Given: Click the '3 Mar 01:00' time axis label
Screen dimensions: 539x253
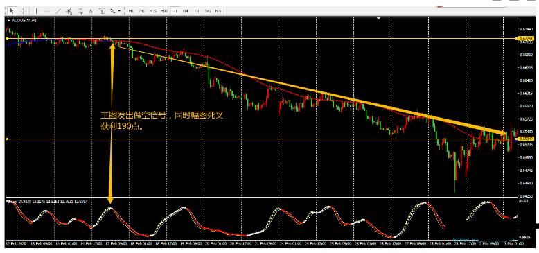Looking at the screenshot, I should [514, 243].
